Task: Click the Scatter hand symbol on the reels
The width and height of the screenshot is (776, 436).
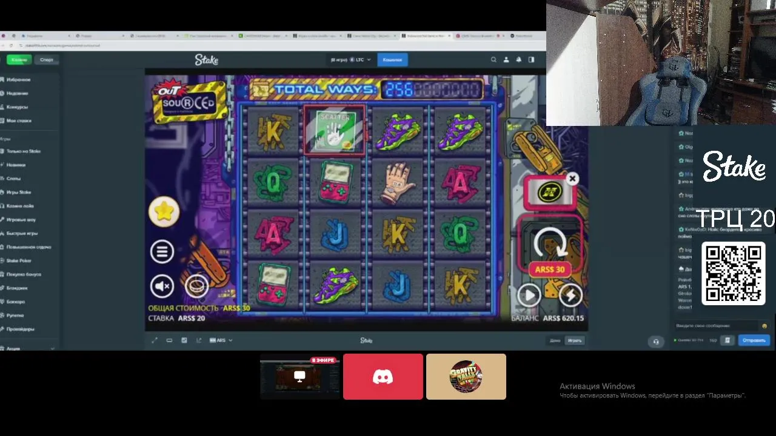Action: (335, 131)
